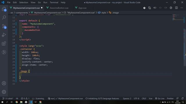Click the Go Live broadcast button

click(x=160, y=98)
